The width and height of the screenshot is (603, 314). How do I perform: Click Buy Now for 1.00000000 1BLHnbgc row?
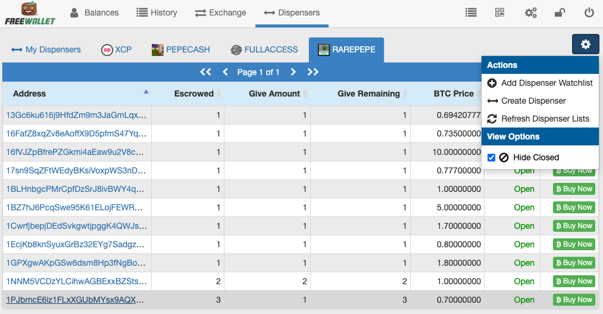[x=574, y=189]
